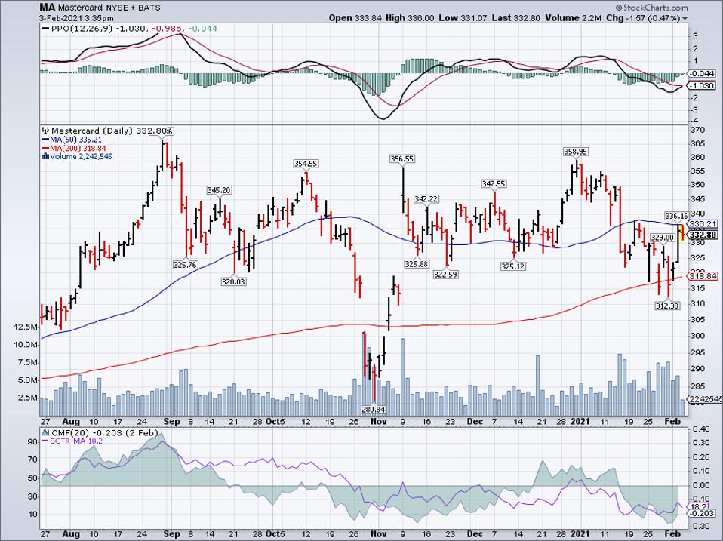
Task: Click the 325.88 low label
Action: [417, 265]
